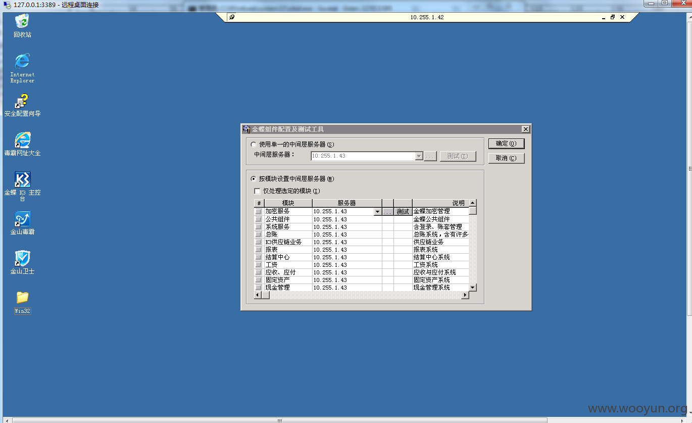Click the 中间层服务器 address input field
The height and width of the screenshot is (423, 692).
(x=363, y=156)
